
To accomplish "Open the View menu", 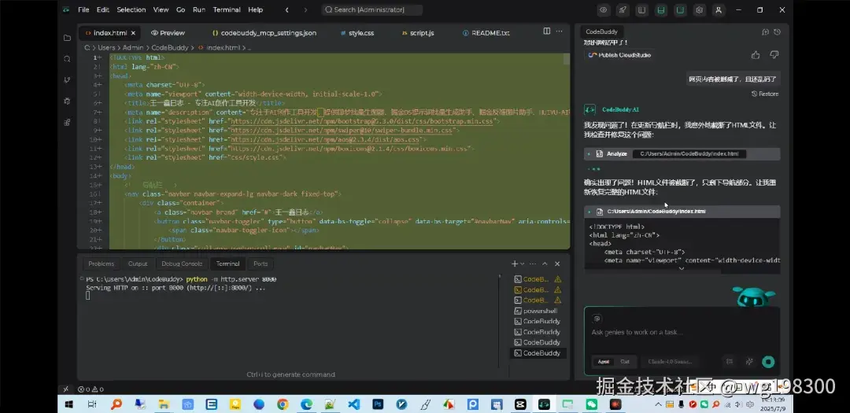I will (x=161, y=9).
